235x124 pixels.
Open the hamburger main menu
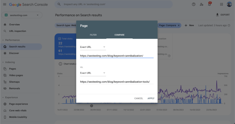tap(5, 4)
